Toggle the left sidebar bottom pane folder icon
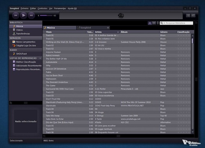Screen dimensions: 205x148 tap(11, 103)
